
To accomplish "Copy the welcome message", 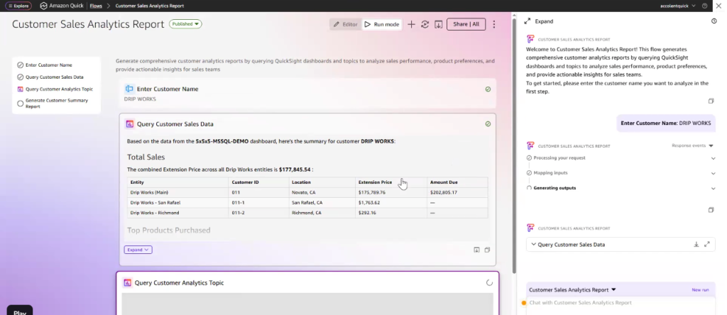I will click(711, 101).
